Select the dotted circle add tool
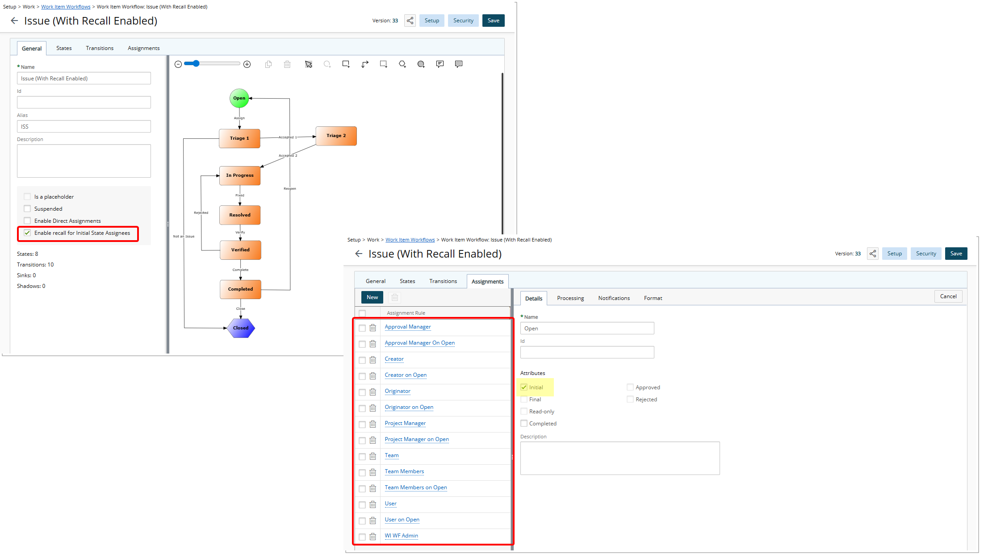 421,64
